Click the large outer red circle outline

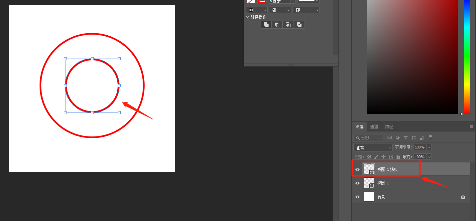point(92,34)
